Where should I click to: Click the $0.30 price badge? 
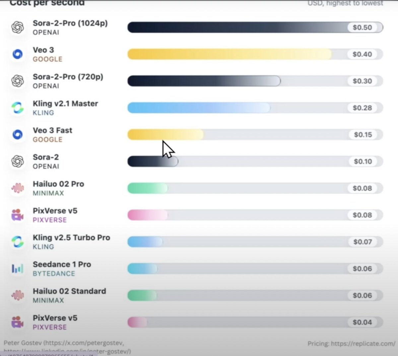coord(362,81)
